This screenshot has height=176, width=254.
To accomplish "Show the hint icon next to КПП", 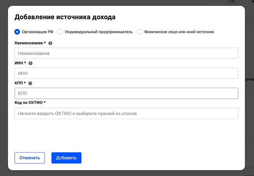I will tap(30, 83).
